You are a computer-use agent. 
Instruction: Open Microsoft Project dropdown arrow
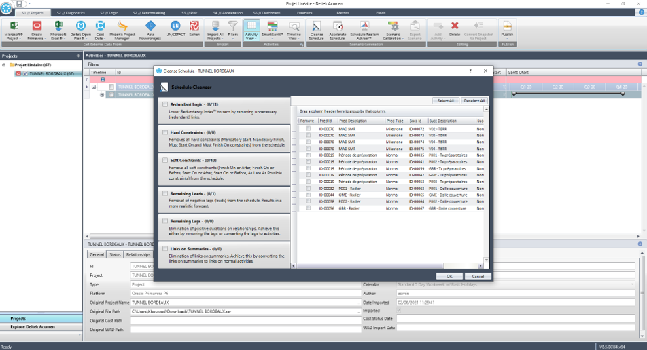pos(20,39)
